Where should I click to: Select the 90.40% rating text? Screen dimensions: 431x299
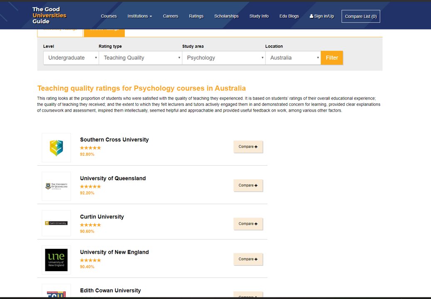pyautogui.click(x=87, y=267)
